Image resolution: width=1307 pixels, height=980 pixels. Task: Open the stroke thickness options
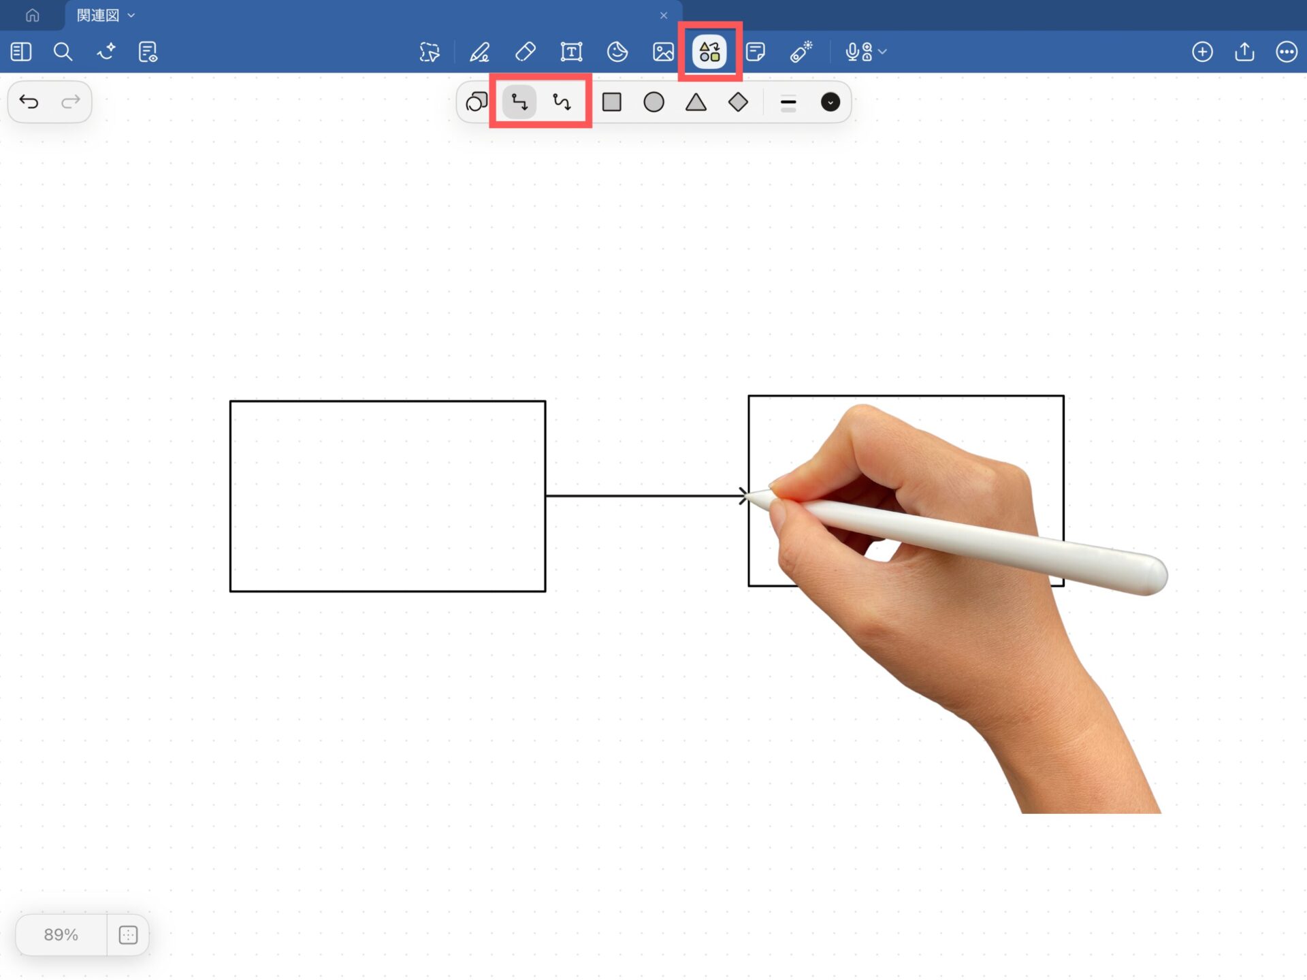point(788,103)
